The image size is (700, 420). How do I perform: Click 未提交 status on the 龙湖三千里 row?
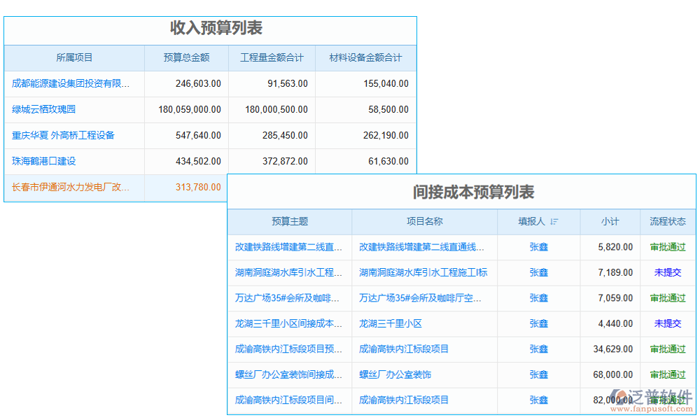click(x=667, y=323)
